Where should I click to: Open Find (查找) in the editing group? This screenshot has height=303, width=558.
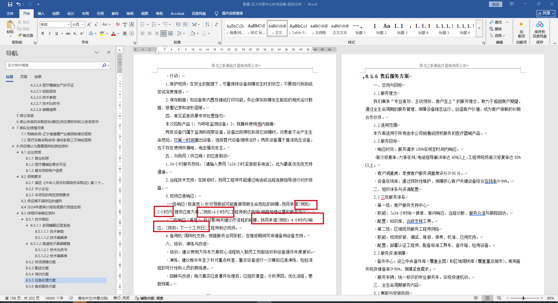496,22
